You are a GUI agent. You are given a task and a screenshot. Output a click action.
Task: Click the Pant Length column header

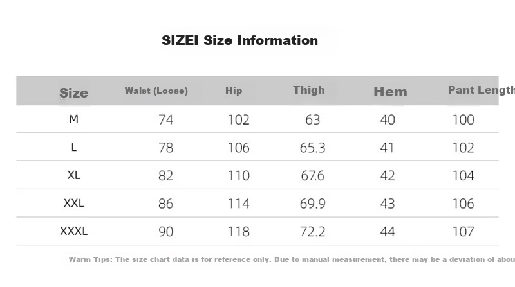[481, 90]
